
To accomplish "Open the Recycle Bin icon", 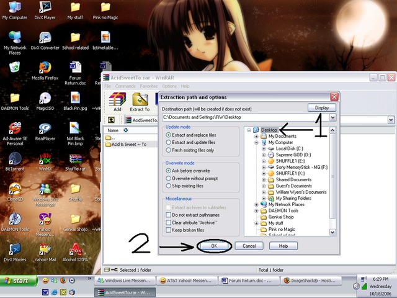I will click(14, 67).
